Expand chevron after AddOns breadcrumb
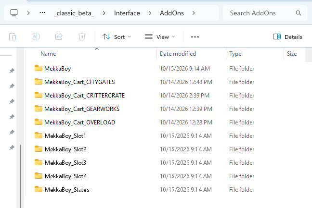The image size is (312, 208). (x=194, y=13)
